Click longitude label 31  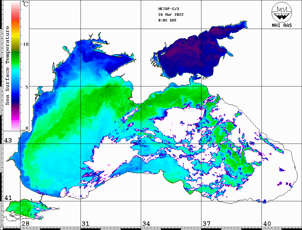(x=86, y=224)
